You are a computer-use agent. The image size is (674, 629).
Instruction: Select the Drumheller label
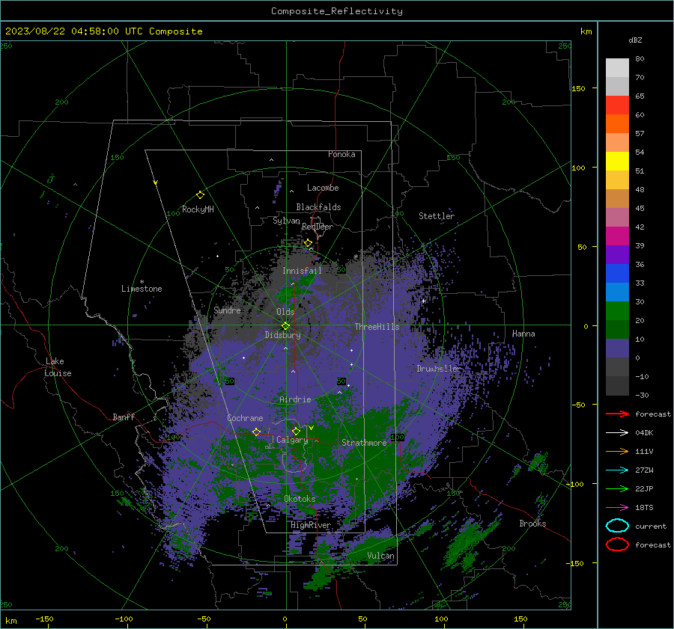(438, 369)
